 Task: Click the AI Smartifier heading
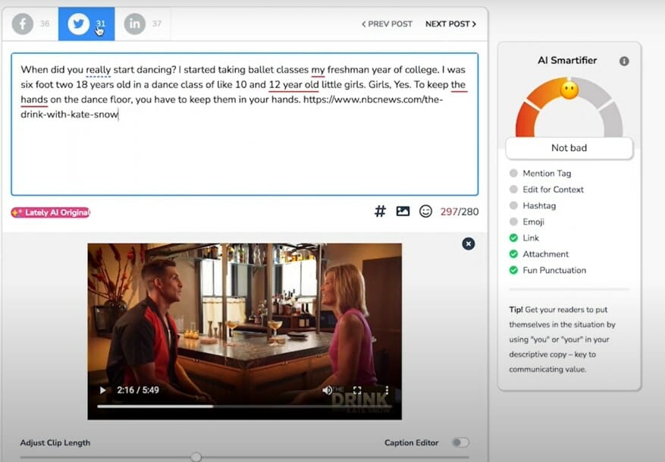(x=567, y=60)
